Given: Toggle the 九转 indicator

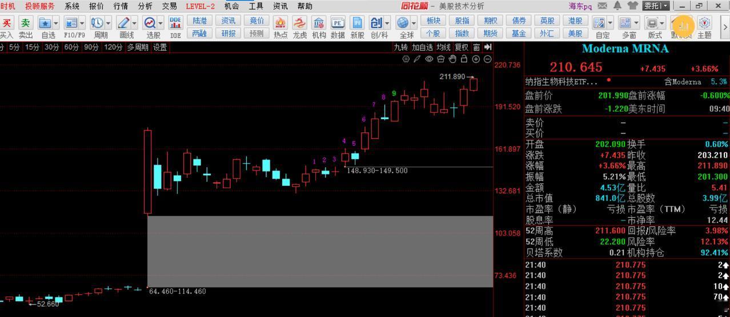Looking at the screenshot, I should coord(400,47).
